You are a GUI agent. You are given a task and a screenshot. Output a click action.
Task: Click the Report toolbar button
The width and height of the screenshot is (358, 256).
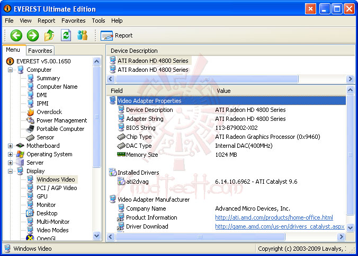click(117, 35)
